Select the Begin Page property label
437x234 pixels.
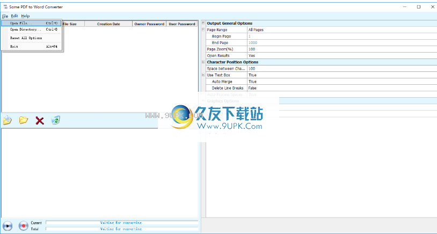tap(221, 36)
